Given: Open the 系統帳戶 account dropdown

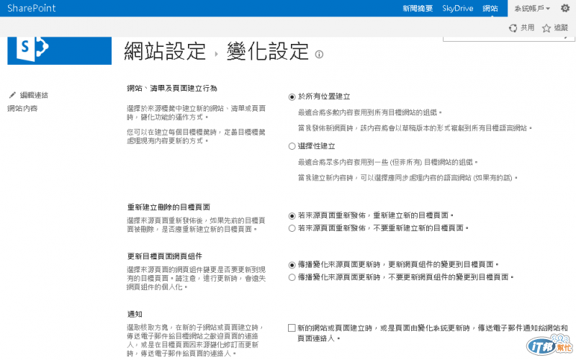Looking at the screenshot, I should 532,8.
